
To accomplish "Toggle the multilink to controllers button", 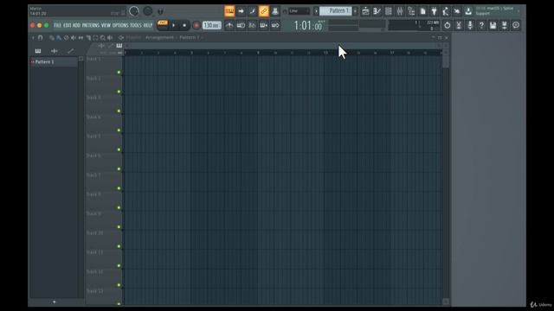I will tap(275, 11).
